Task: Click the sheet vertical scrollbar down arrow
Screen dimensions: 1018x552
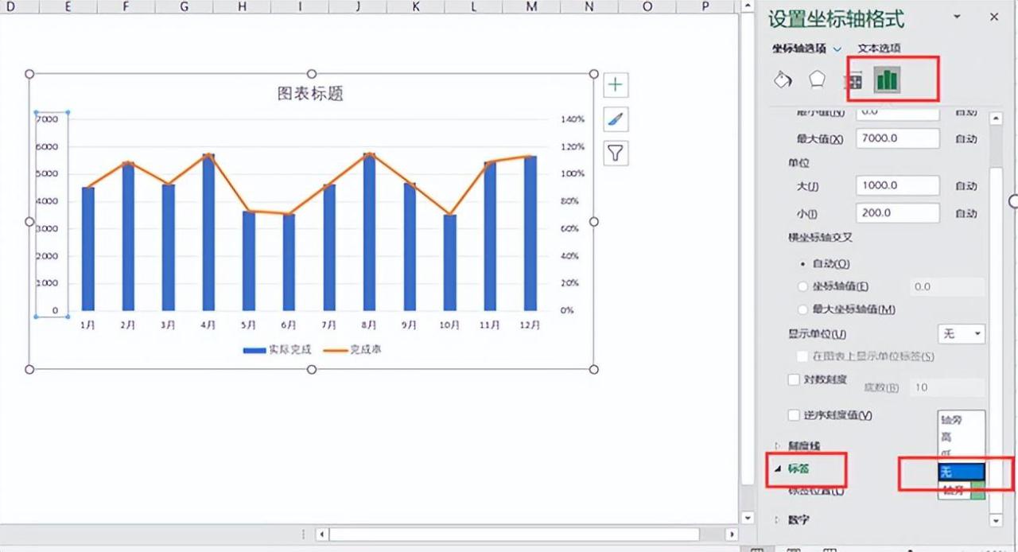Action: pos(747,518)
